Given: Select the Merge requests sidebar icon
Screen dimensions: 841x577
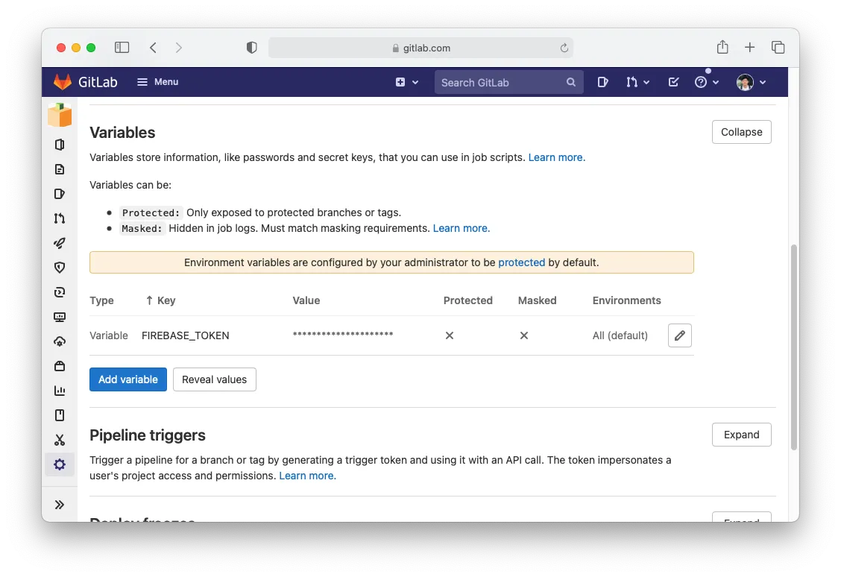Looking at the screenshot, I should pos(60,218).
